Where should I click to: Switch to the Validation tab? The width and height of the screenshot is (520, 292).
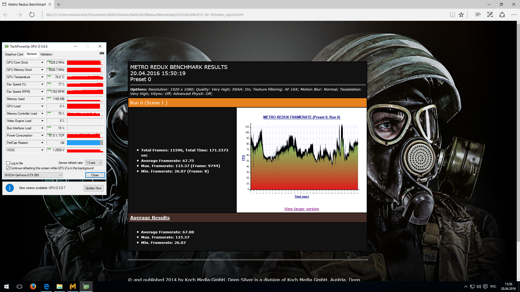46,54
